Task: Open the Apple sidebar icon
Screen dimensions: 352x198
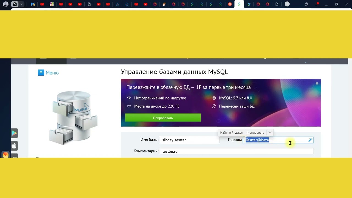Action: [14, 146]
